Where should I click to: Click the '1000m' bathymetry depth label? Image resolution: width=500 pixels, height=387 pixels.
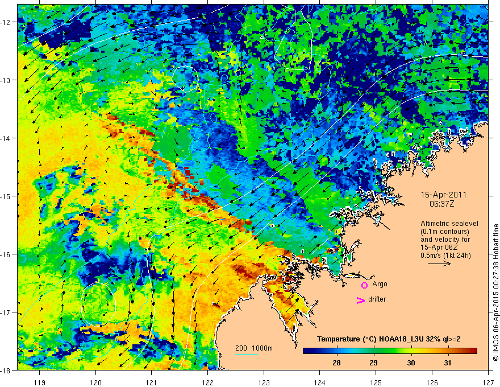(262, 348)
